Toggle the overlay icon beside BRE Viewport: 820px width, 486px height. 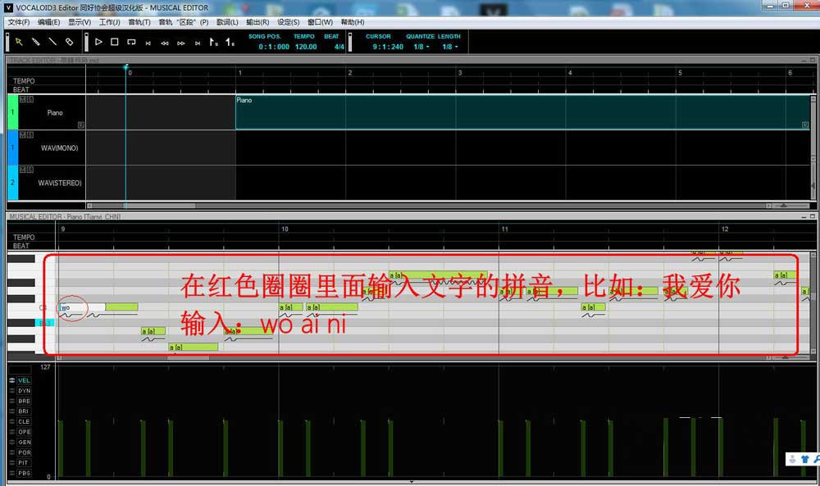tap(12, 402)
